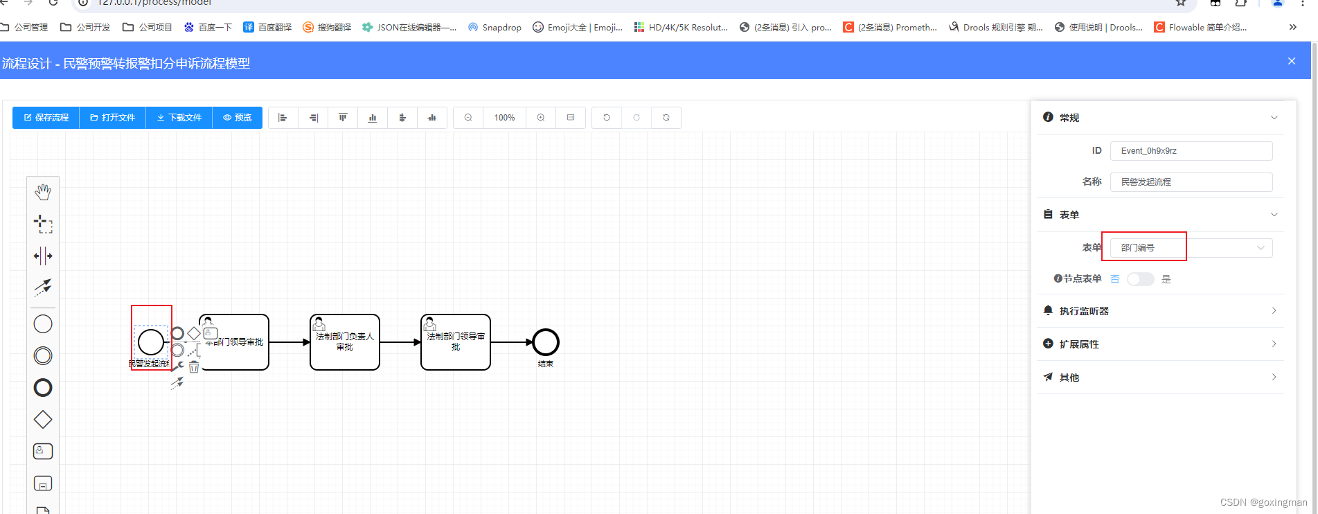Close the 流程设计 dialog
The image size is (1318, 514).
point(1292,61)
